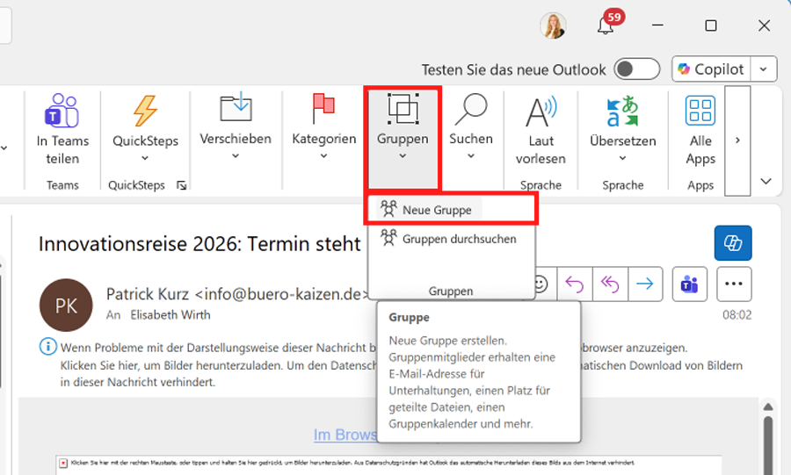This screenshot has width=791, height=475.
Task: Click the Reply All double-arrow icon
Action: [610, 284]
